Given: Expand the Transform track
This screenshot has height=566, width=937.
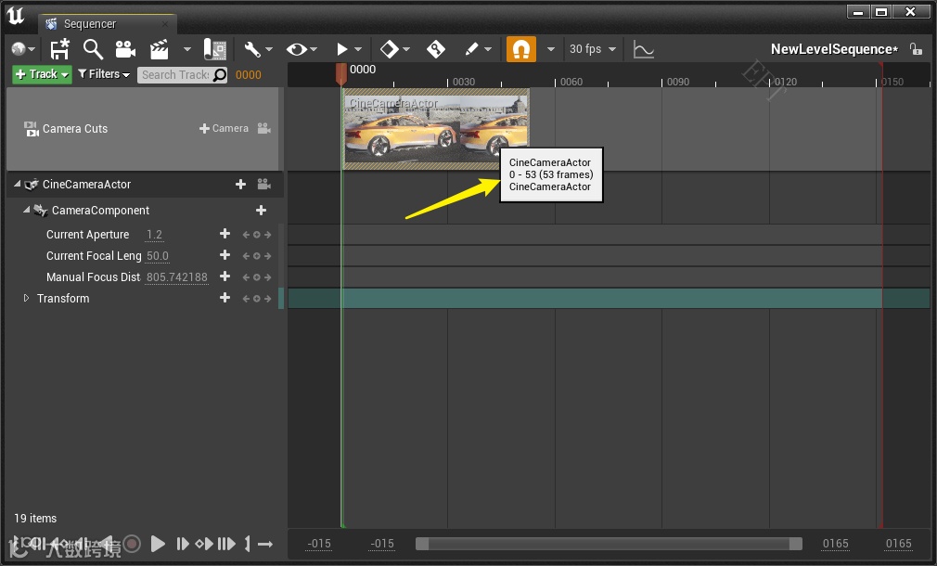Looking at the screenshot, I should click(x=26, y=299).
